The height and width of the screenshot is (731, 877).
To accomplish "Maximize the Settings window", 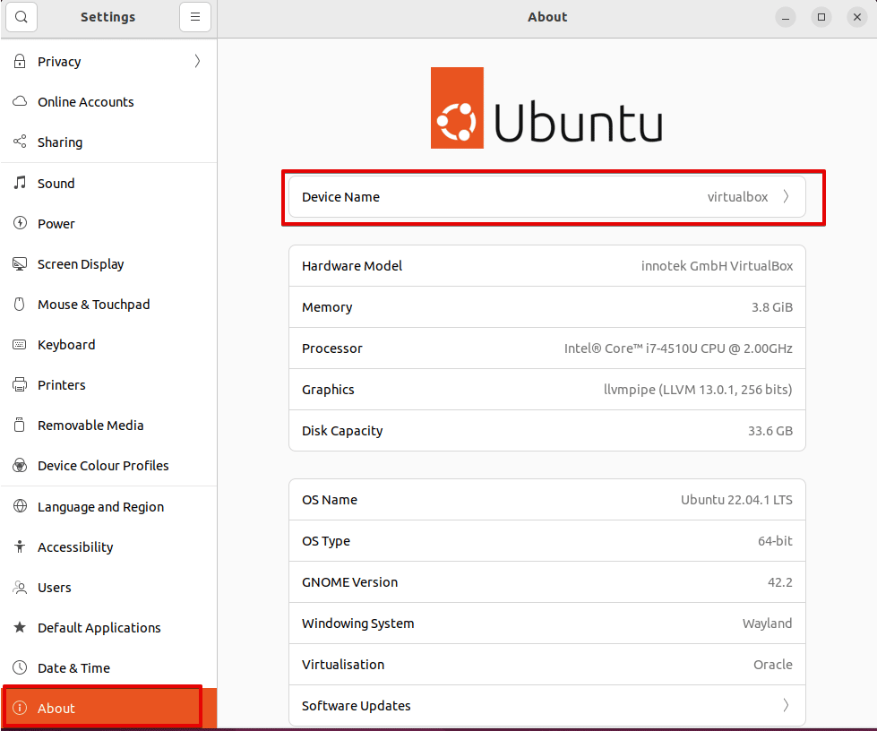I will pyautogui.click(x=821, y=17).
